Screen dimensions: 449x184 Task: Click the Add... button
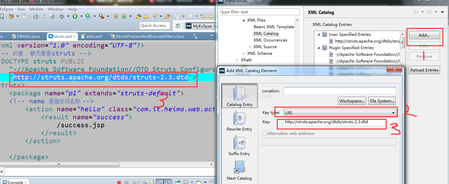[x=424, y=35]
